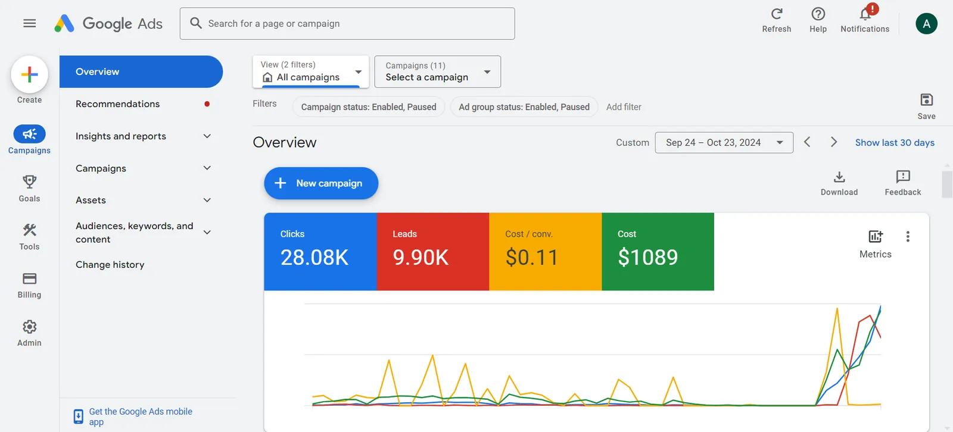The width and height of the screenshot is (953, 432).
Task: Select the green Cost metric card
Action: point(658,252)
